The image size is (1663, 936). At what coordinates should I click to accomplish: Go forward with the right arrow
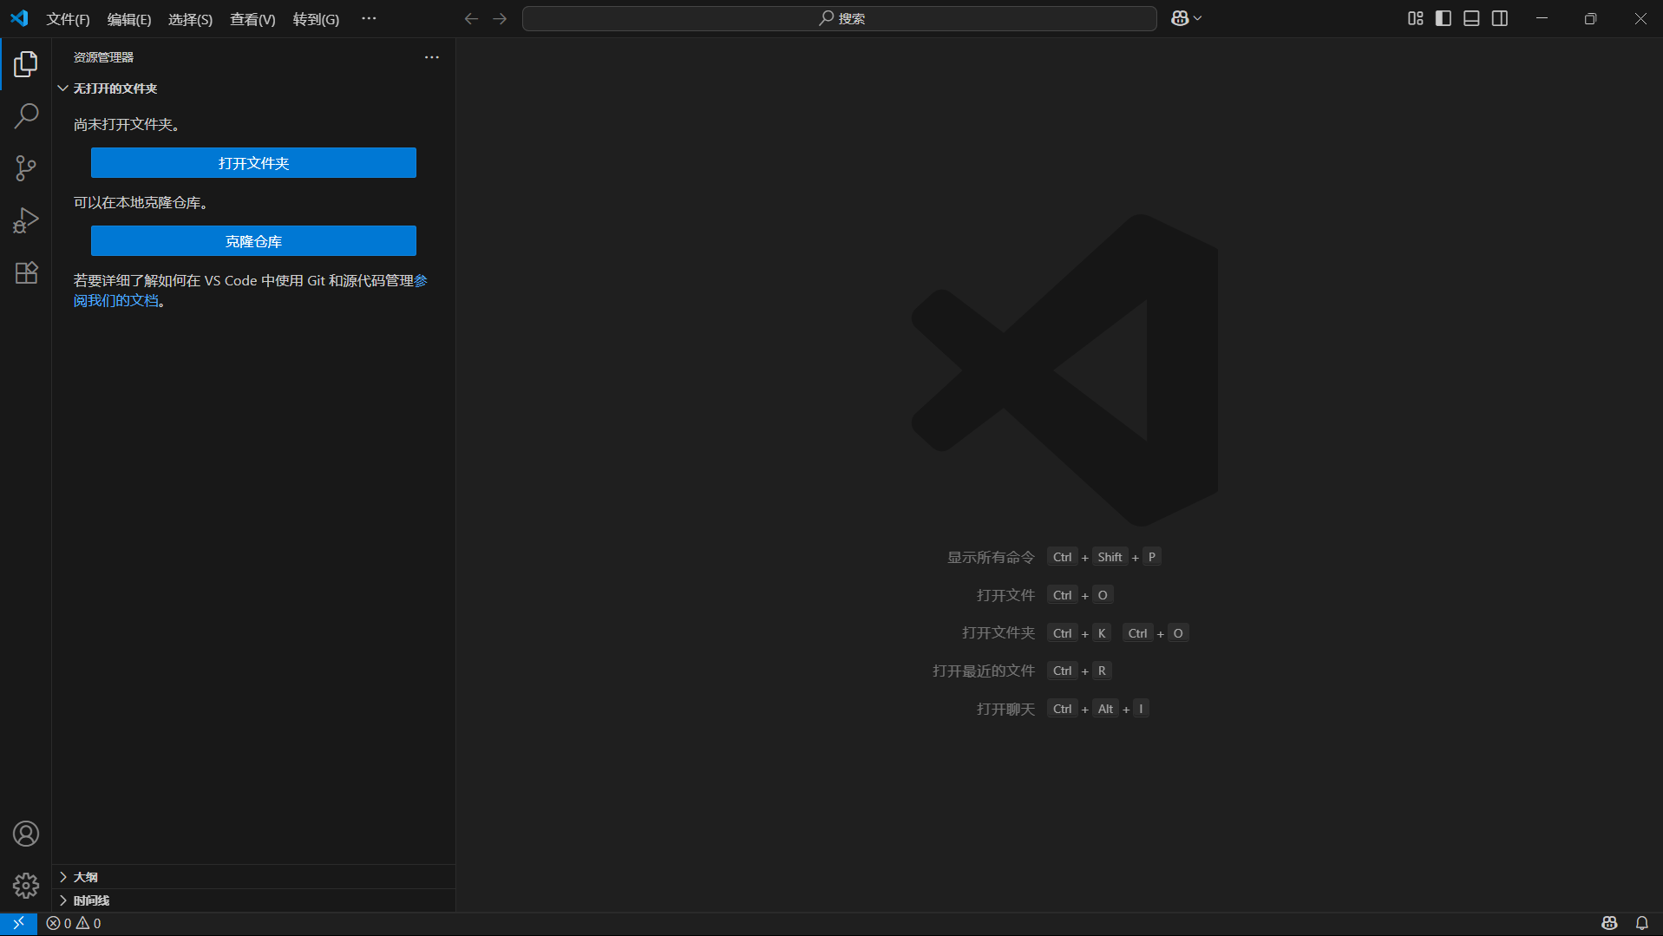coord(500,18)
